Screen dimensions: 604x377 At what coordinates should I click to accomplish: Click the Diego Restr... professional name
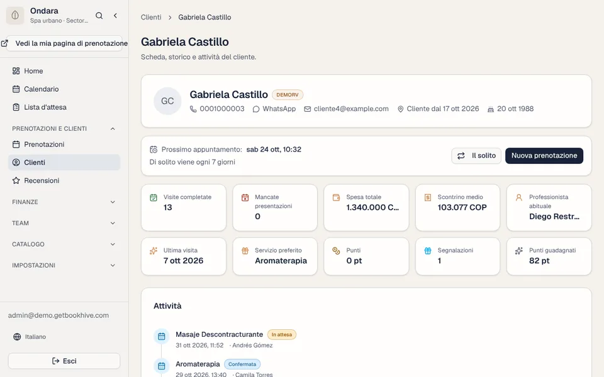point(554,217)
